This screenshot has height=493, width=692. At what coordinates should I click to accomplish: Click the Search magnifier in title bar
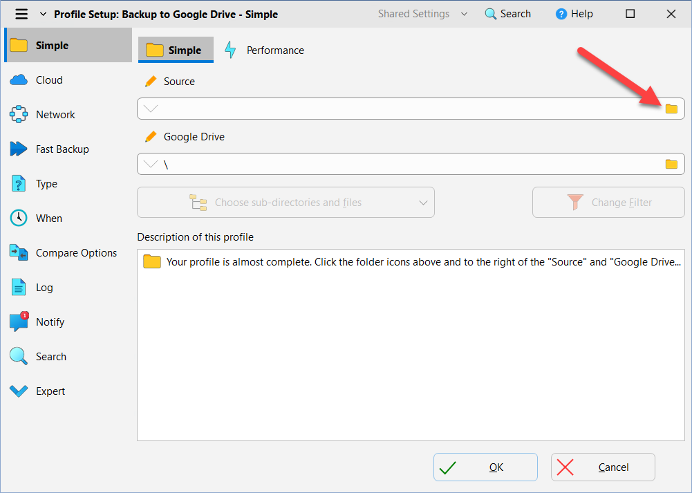tap(490, 14)
